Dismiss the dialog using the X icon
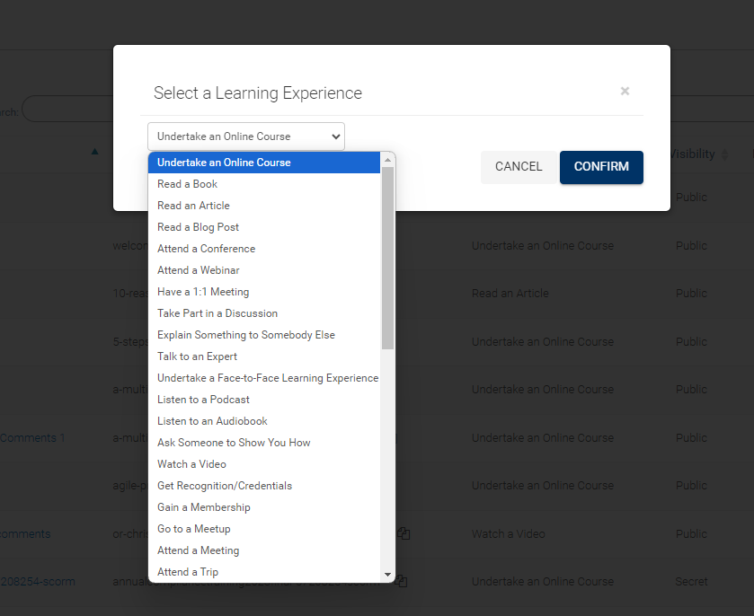The width and height of the screenshot is (754, 616). (x=625, y=91)
